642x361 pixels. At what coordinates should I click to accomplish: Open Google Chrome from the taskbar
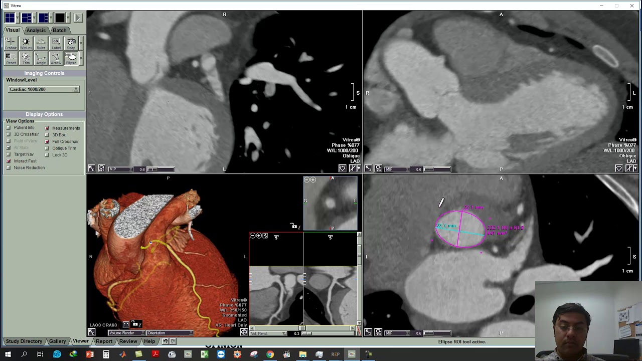coord(270,354)
